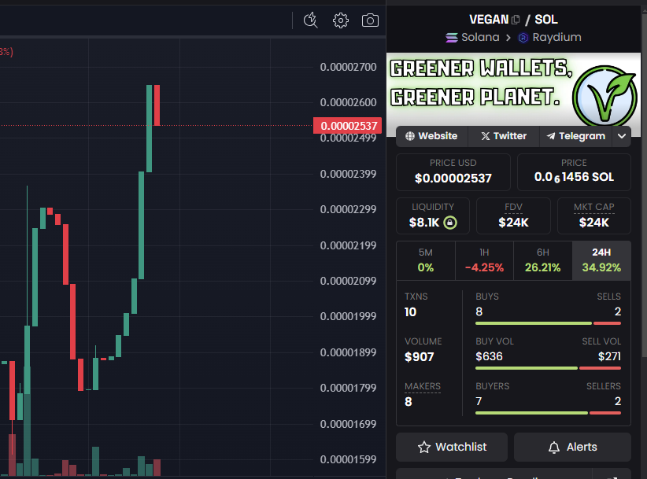The image size is (647, 479).
Task: Open the Twitter link
Action: pos(504,136)
